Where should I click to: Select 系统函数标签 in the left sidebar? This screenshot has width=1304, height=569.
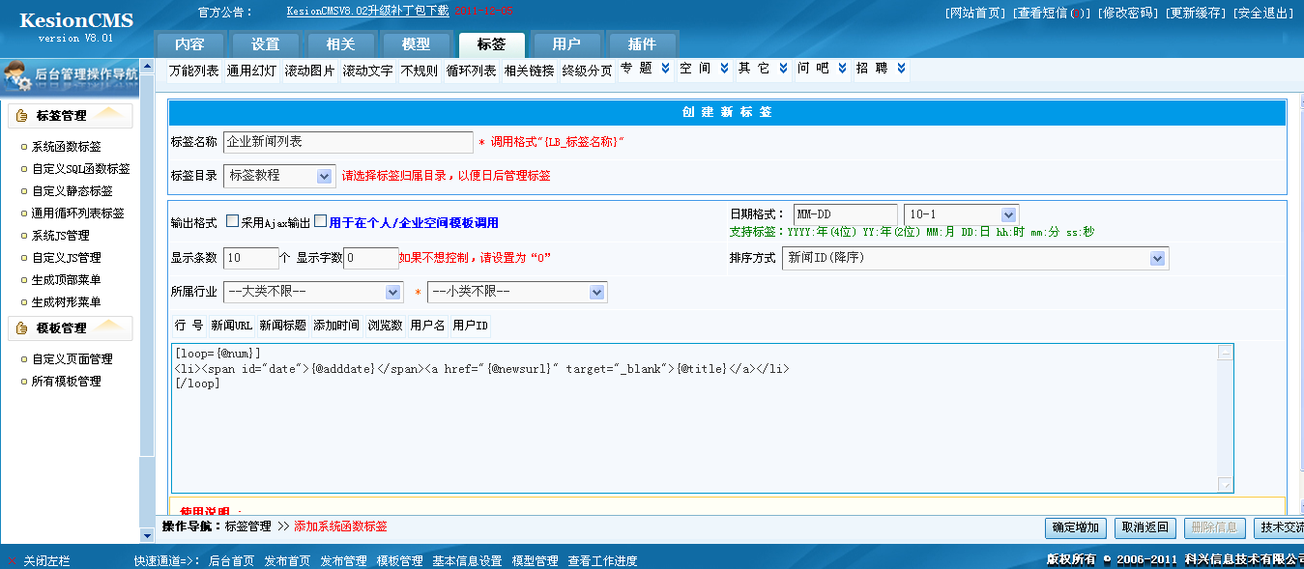coord(60,147)
